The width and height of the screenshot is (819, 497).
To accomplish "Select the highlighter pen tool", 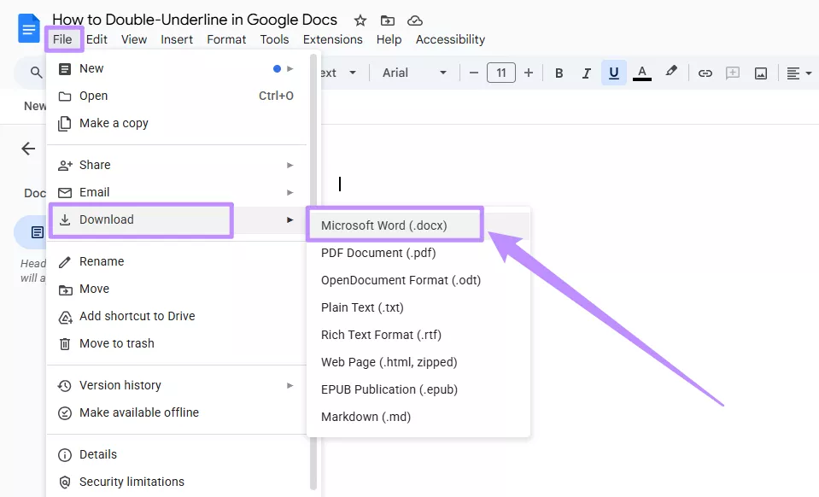I will pyautogui.click(x=670, y=73).
